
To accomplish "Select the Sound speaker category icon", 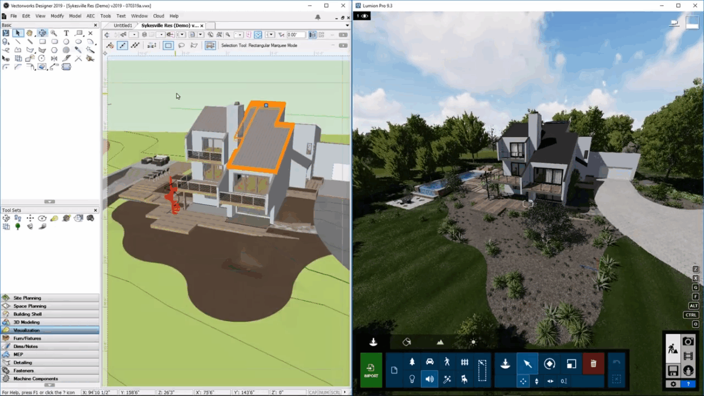I will coord(429,379).
